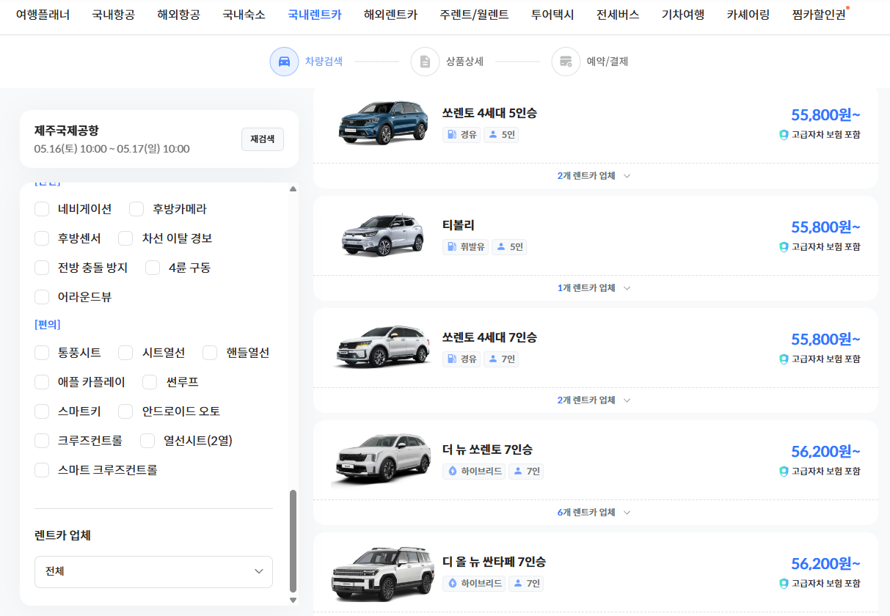
Task: Click the 상품상세 document step icon
Action: coord(425,62)
